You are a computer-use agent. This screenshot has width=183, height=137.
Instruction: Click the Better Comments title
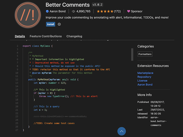pyautogui.click(x=68, y=5)
